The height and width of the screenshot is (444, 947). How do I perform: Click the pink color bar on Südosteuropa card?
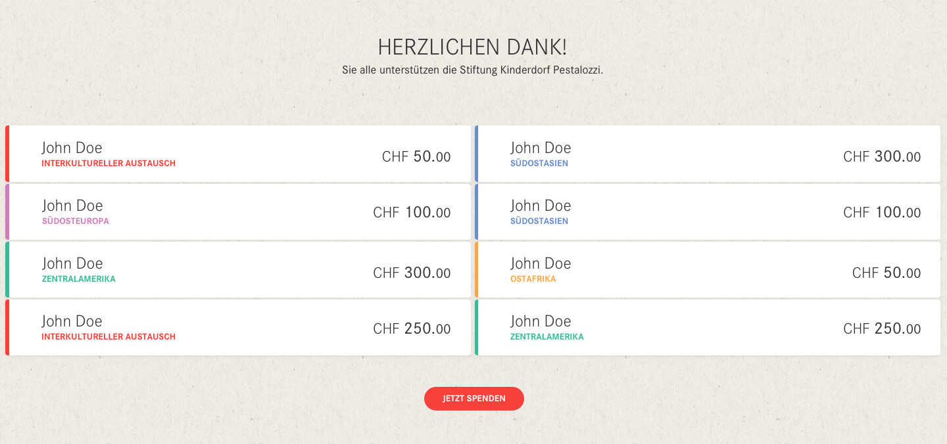[x=7, y=211]
